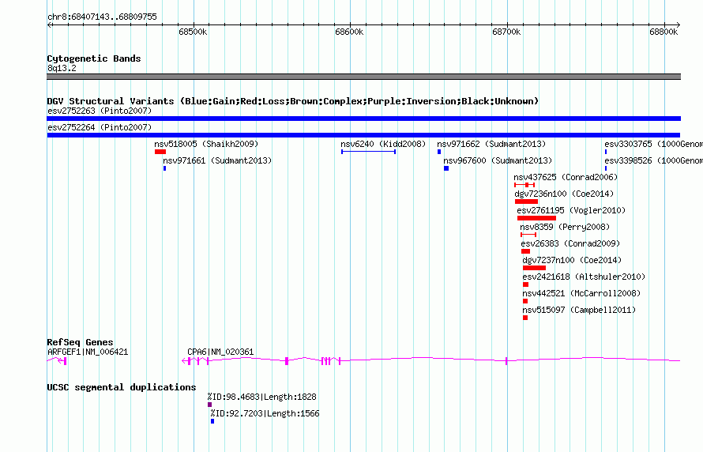Select the nsv967600 (Sudmant2013) blue block
The height and width of the screenshot is (452, 703).
[x=446, y=168]
